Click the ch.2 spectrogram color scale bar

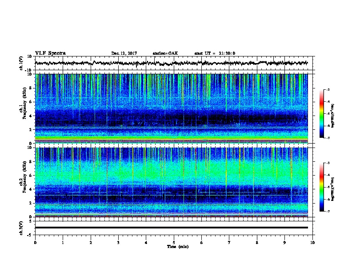click(x=322, y=187)
